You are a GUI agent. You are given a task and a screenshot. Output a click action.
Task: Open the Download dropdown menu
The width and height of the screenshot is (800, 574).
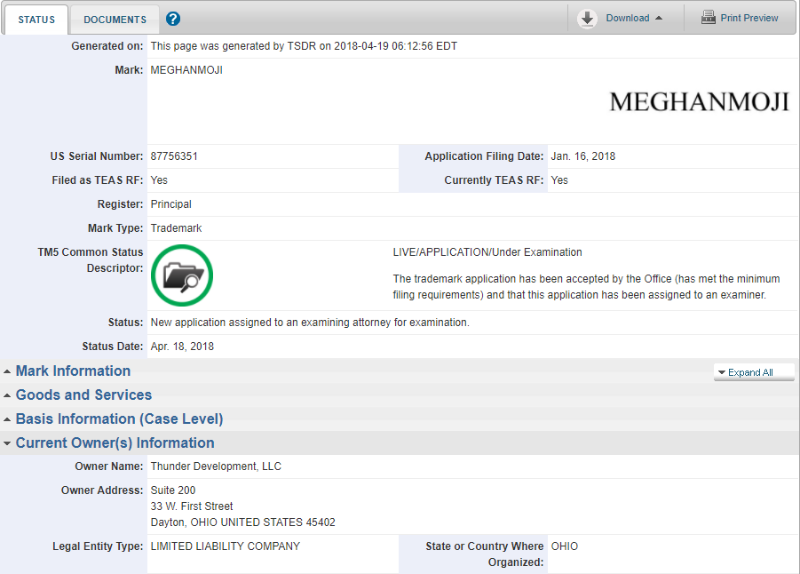[x=634, y=19]
